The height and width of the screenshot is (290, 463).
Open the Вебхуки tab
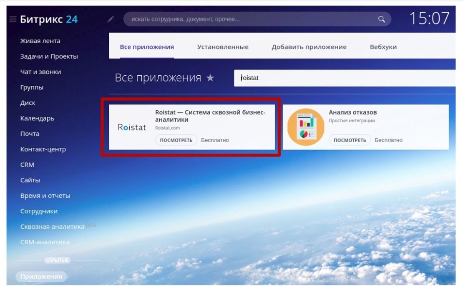click(x=383, y=47)
